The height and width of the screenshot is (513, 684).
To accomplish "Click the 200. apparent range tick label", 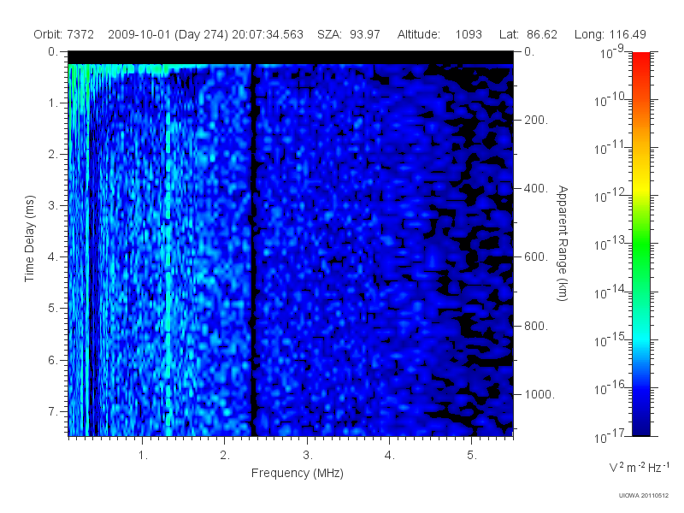I will pos(536,120).
